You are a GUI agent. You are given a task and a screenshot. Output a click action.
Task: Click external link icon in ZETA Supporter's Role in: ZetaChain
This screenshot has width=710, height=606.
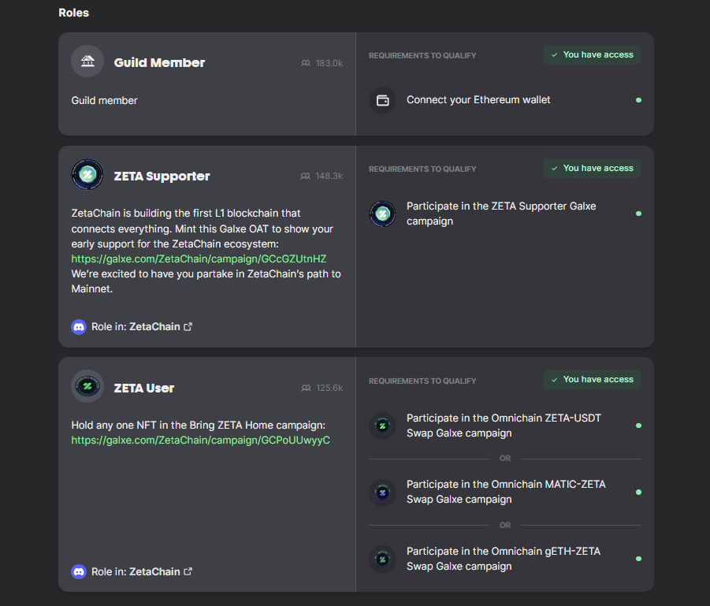coord(188,326)
